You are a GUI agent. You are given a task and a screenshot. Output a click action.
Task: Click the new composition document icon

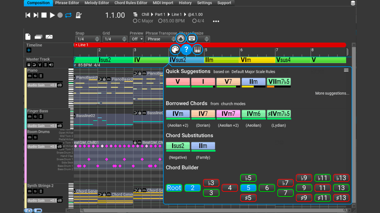click(x=28, y=37)
